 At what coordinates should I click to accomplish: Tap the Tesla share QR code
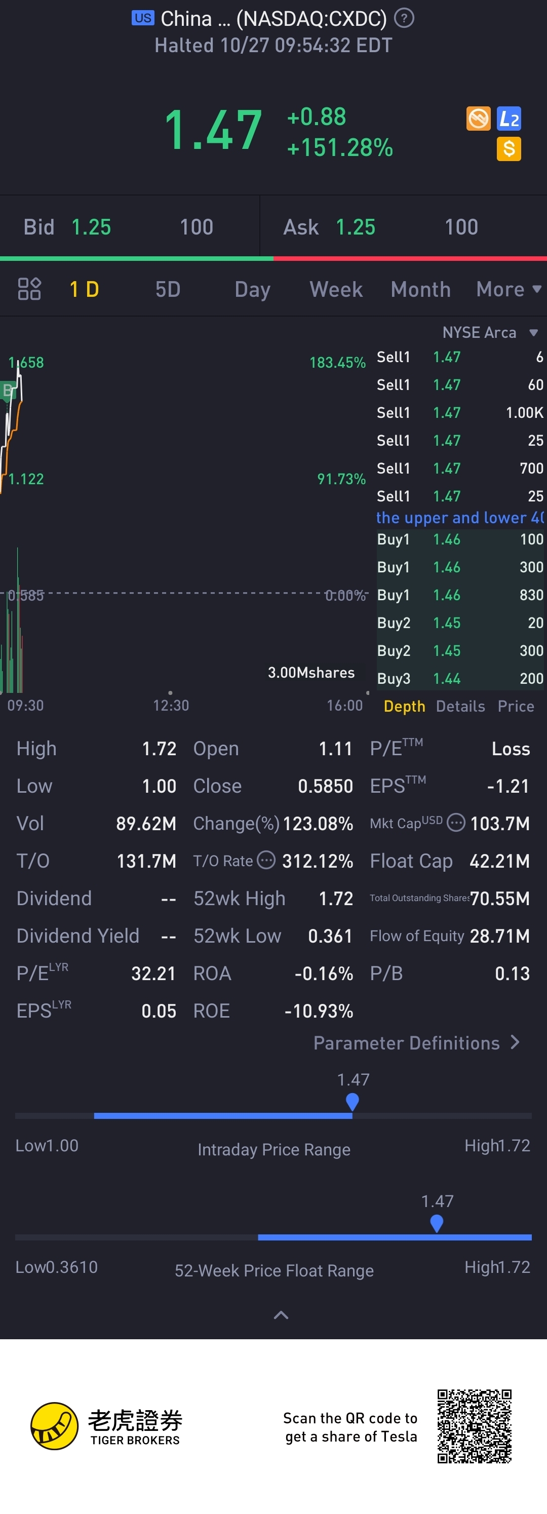[x=474, y=1426]
